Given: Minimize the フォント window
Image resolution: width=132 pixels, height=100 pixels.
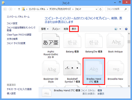Looking at the screenshot, I should (115, 2).
